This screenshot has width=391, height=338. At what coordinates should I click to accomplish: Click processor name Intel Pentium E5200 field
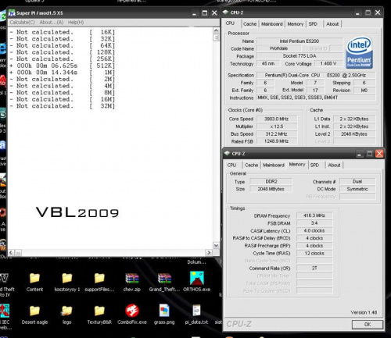coord(300,41)
